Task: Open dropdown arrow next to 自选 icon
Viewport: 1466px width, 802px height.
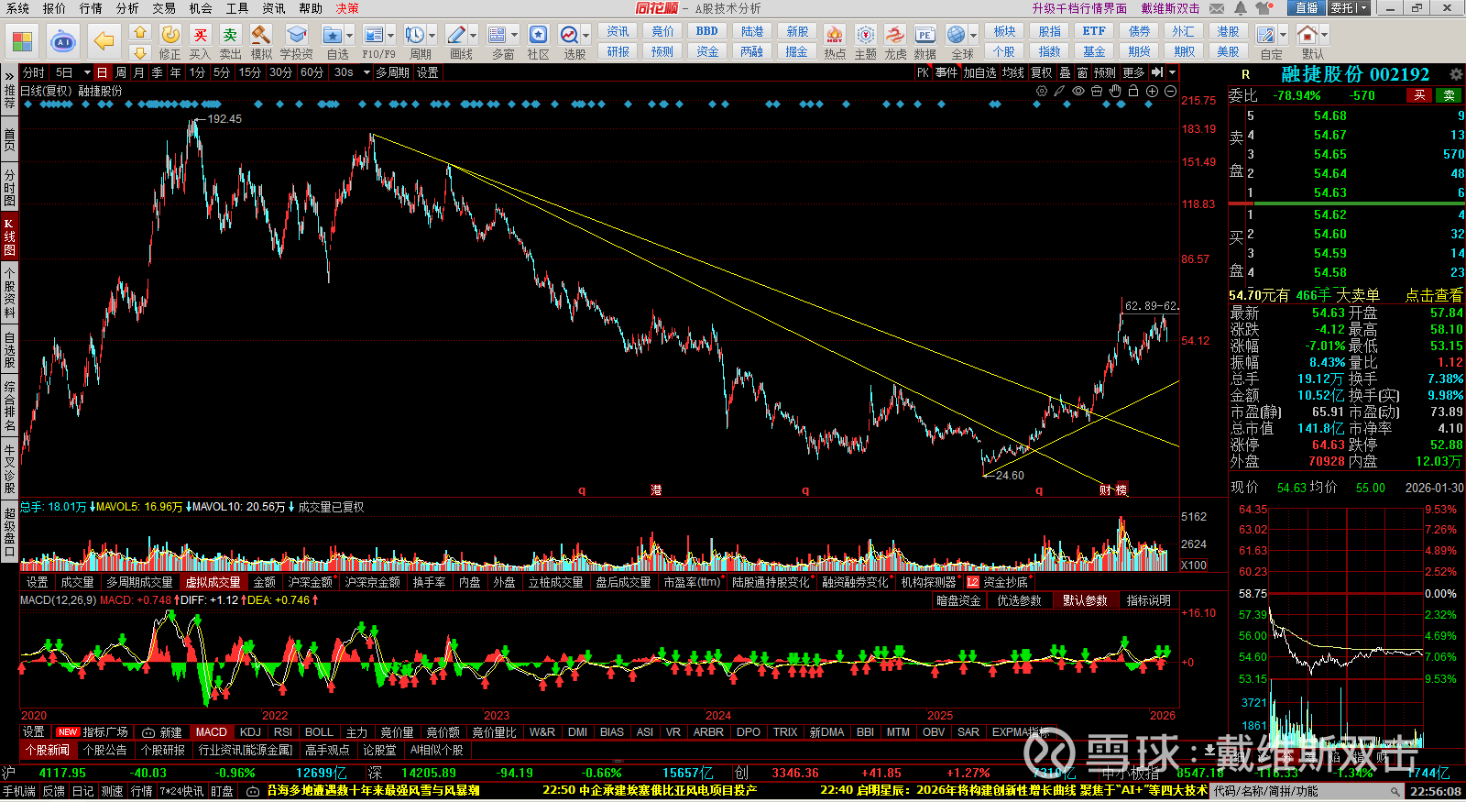Action: 350,36
